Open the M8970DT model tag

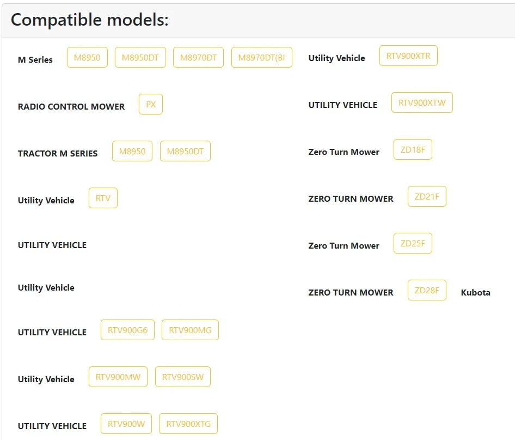tap(198, 57)
